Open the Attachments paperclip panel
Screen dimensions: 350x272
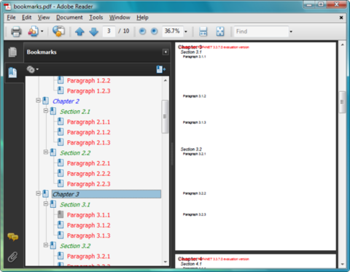click(12, 257)
